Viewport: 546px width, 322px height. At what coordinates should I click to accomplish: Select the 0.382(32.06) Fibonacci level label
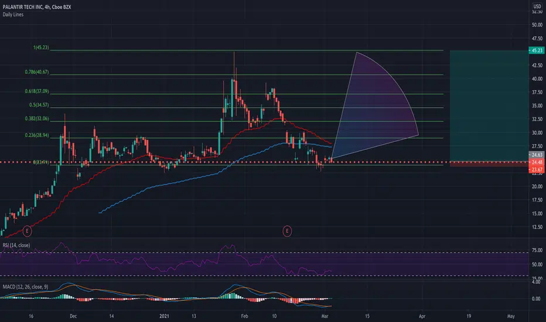[x=37, y=119]
